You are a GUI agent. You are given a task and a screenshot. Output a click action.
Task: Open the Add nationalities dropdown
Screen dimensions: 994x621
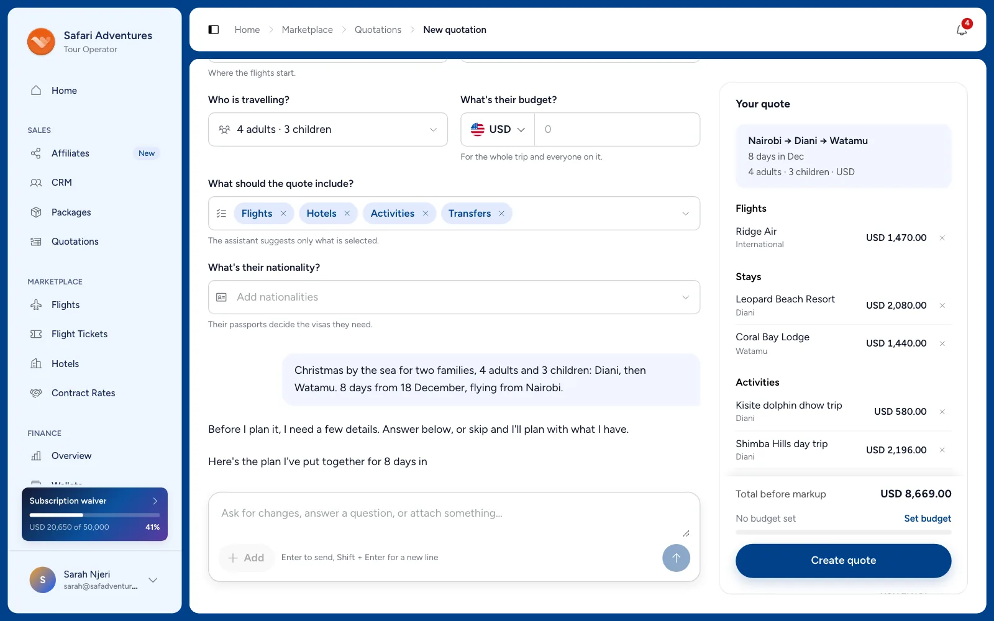click(454, 297)
